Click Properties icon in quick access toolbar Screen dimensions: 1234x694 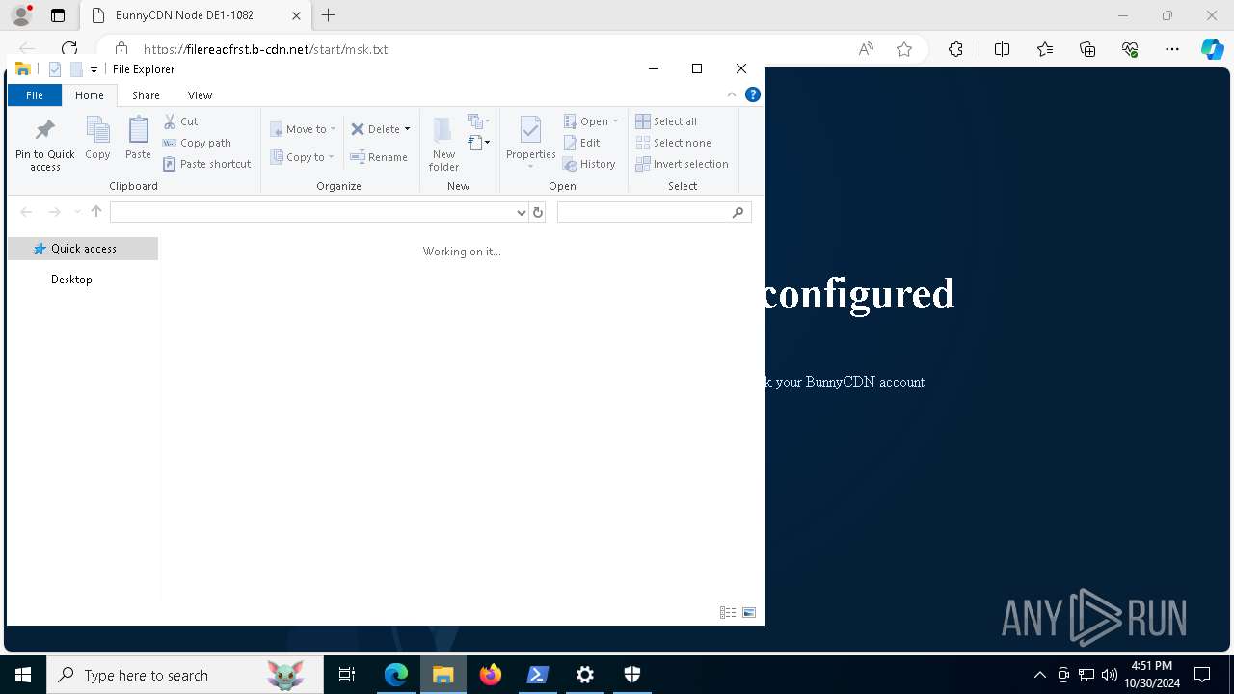point(55,69)
